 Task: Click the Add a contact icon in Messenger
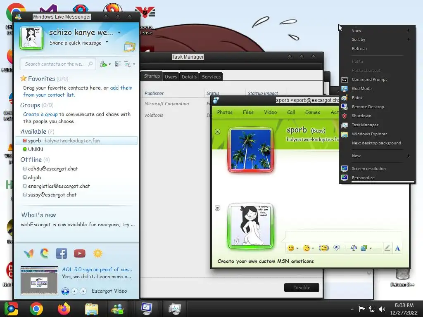click(x=103, y=64)
